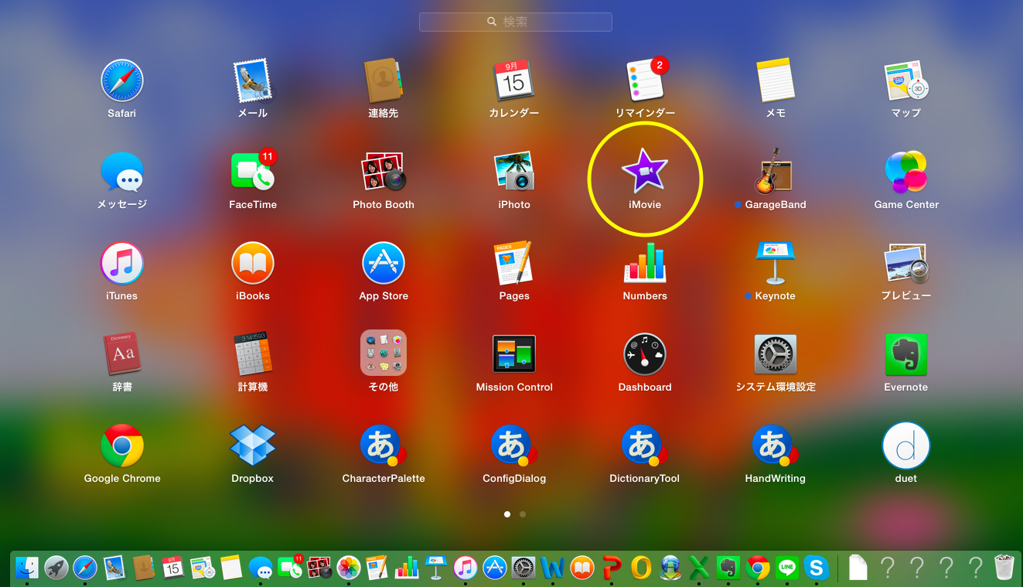Launch Keynote from the Launchpad grid

click(x=776, y=263)
